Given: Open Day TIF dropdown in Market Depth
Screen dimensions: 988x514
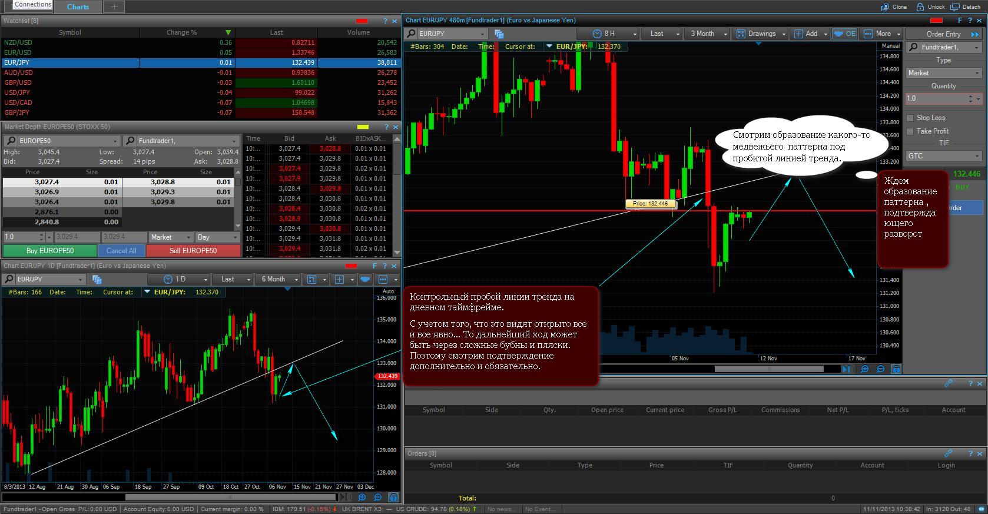Looking at the screenshot, I should coord(217,237).
